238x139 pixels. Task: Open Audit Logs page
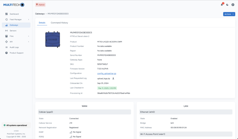tap(16, 47)
